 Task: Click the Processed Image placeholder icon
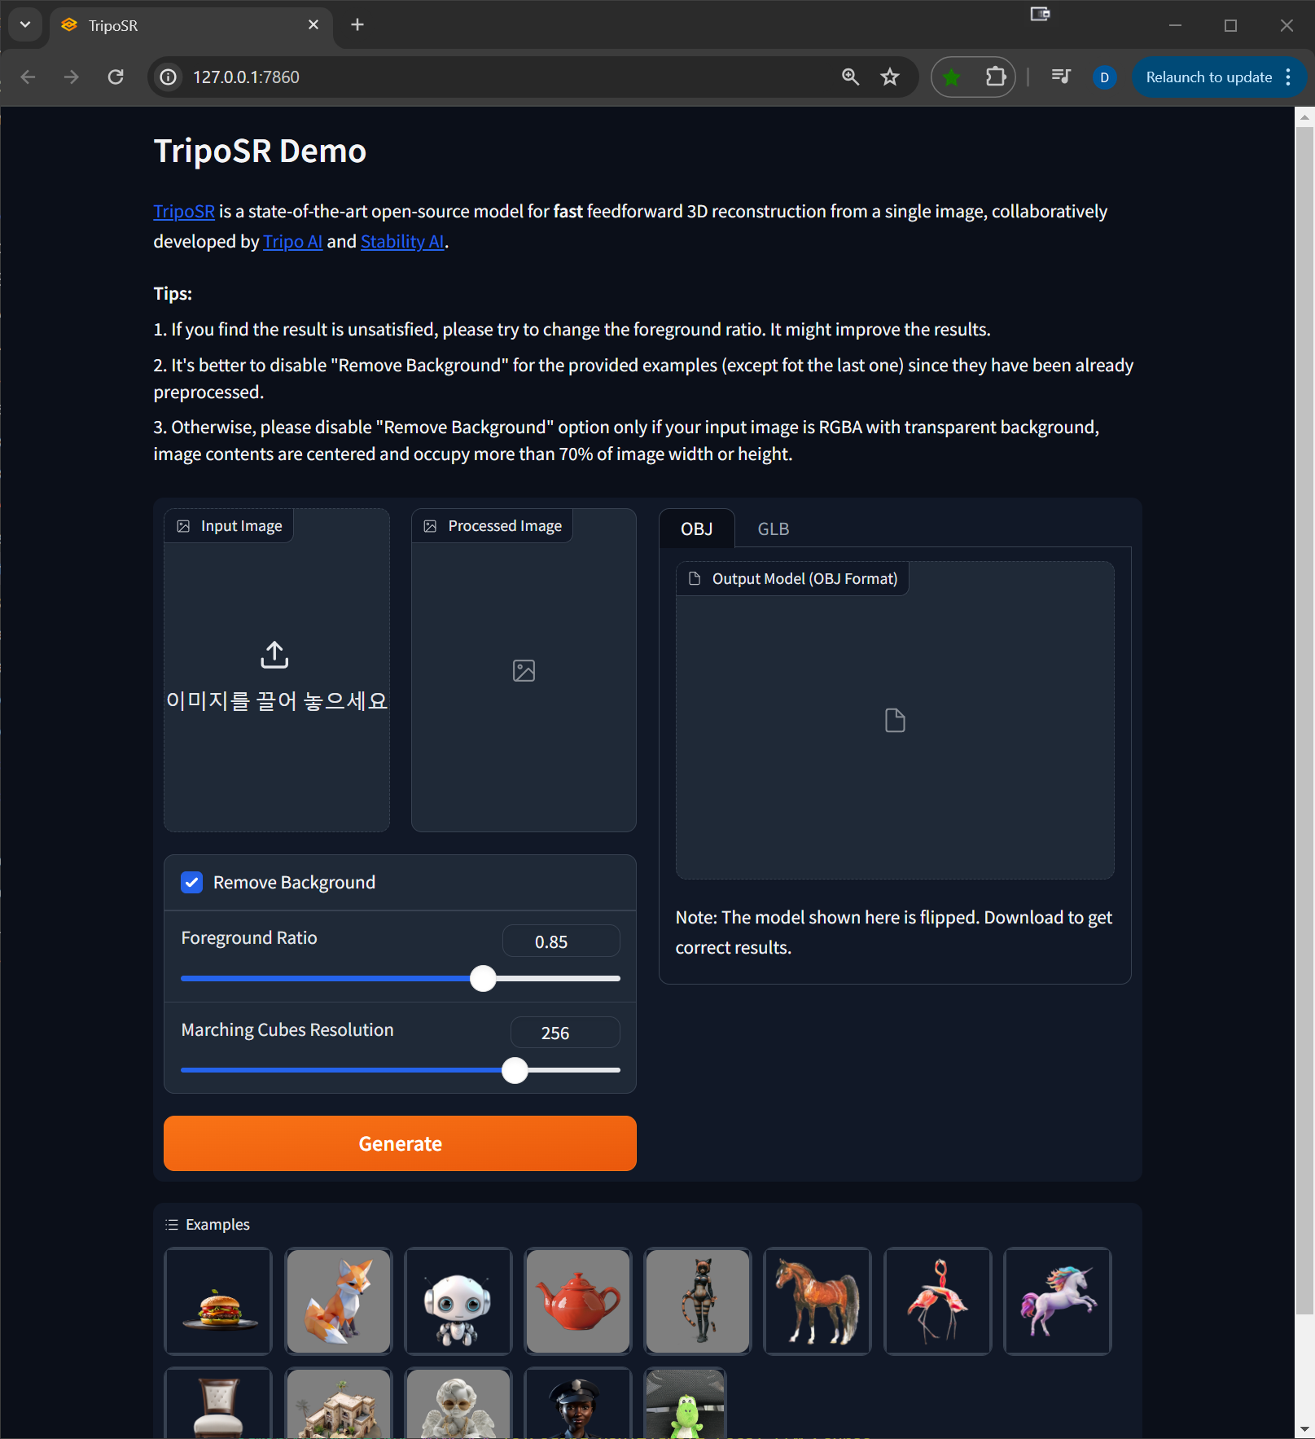tap(523, 670)
